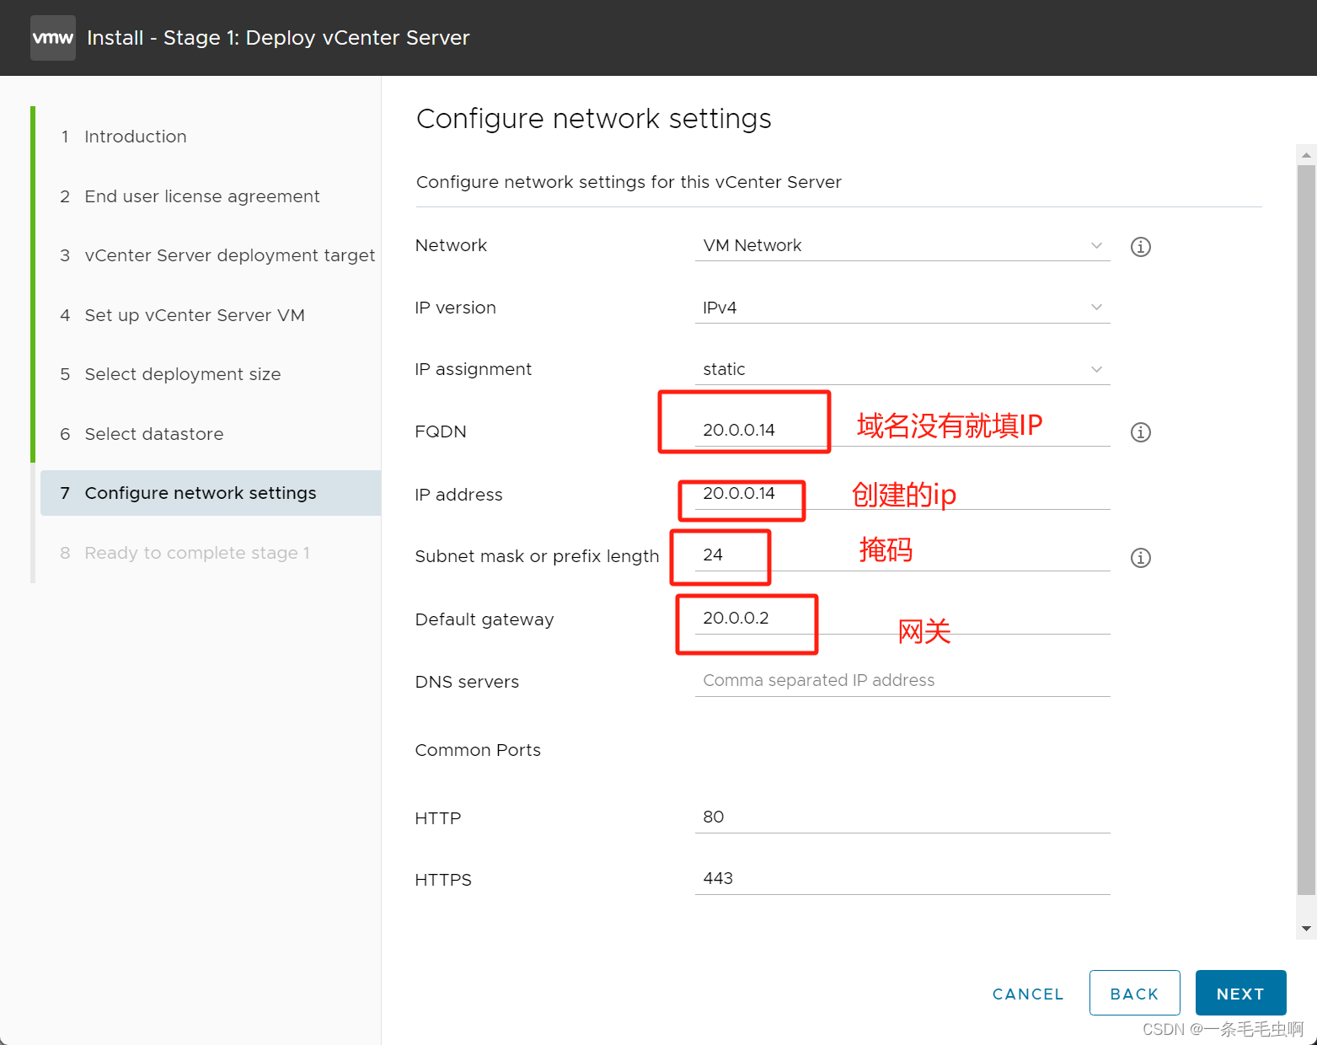Click the vertical scrollbar thumb
This screenshot has height=1045, width=1317.
(x=1306, y=529)
